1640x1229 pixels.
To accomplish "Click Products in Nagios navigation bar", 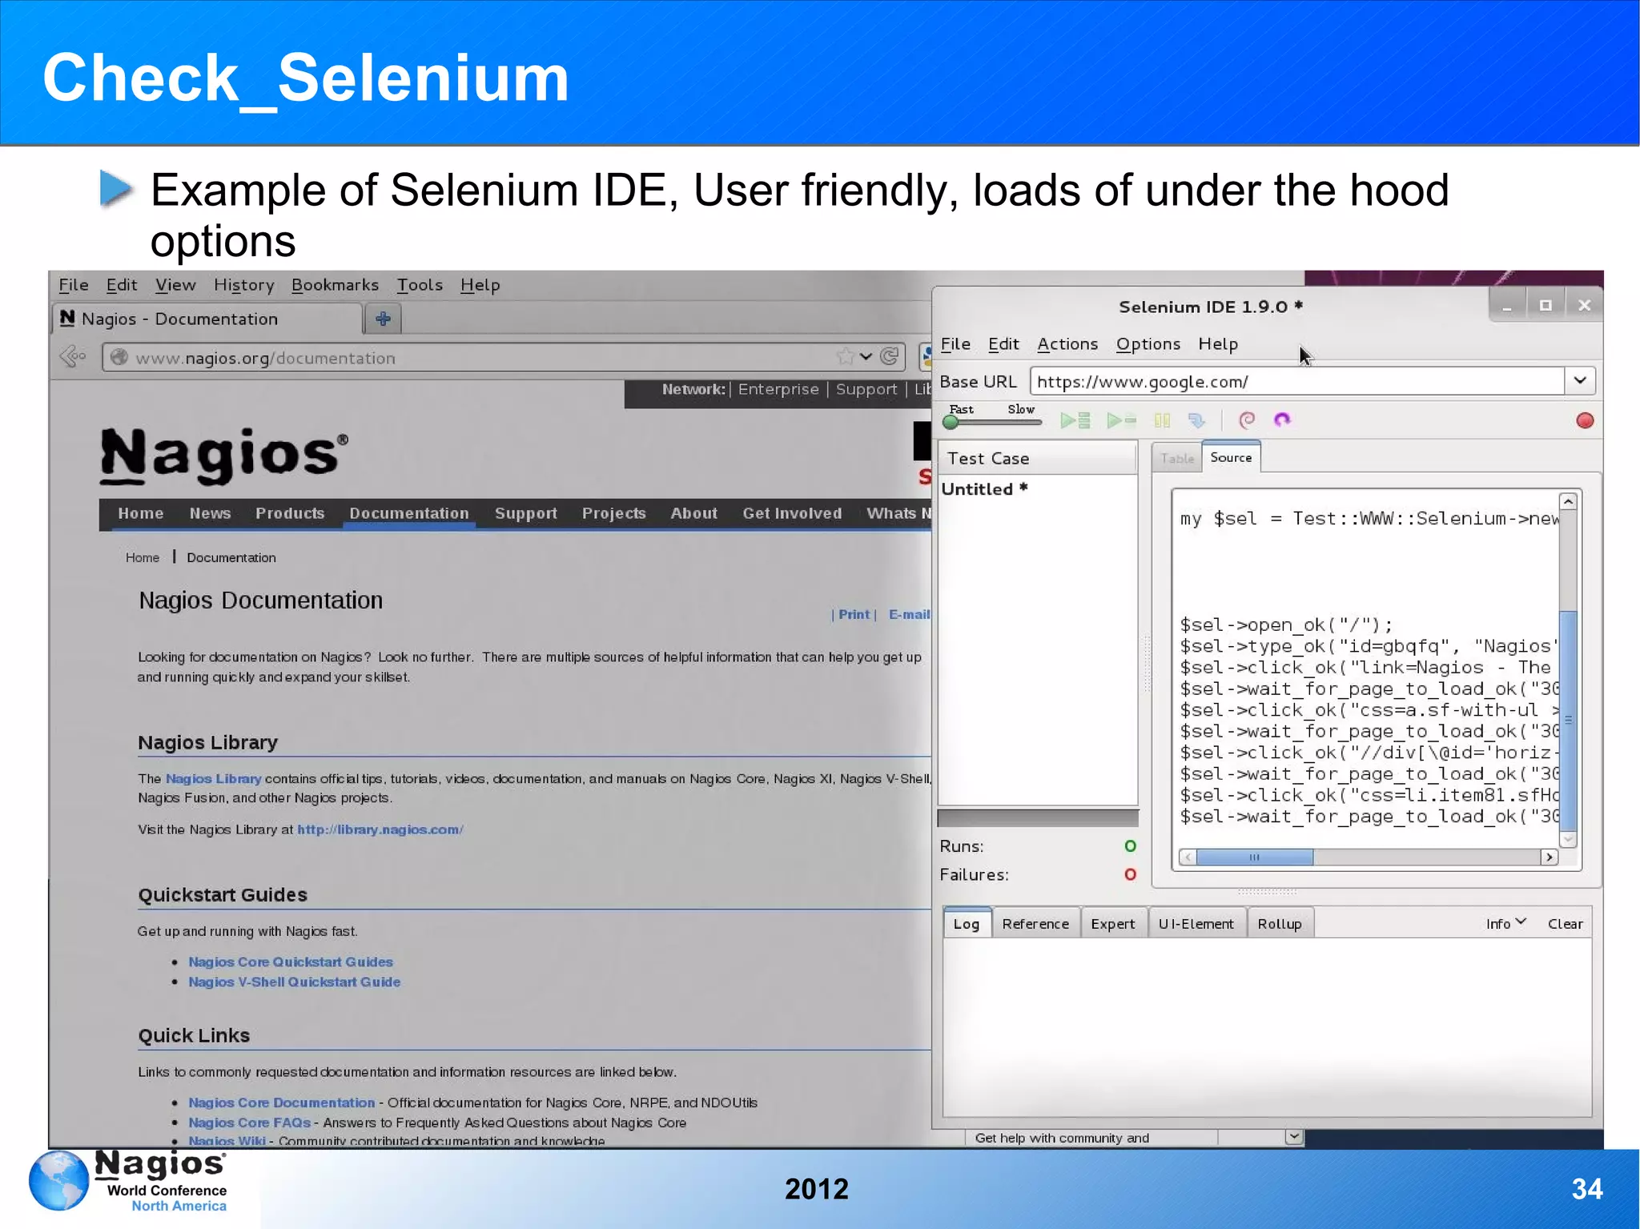I will [290, 513].
